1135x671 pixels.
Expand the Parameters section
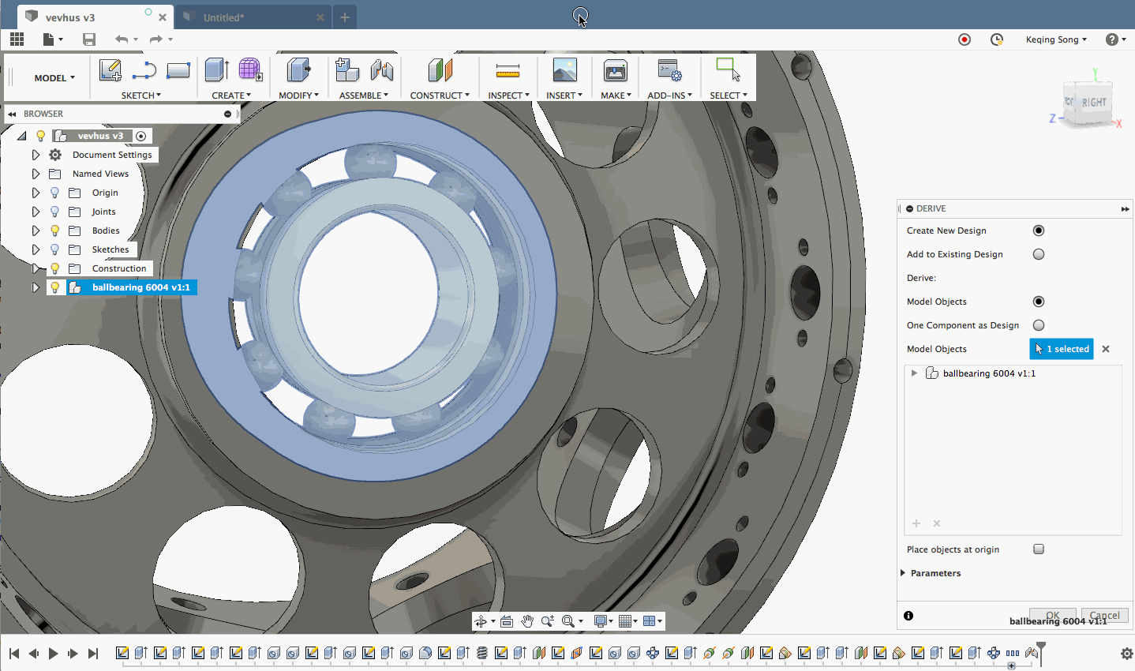903,573
